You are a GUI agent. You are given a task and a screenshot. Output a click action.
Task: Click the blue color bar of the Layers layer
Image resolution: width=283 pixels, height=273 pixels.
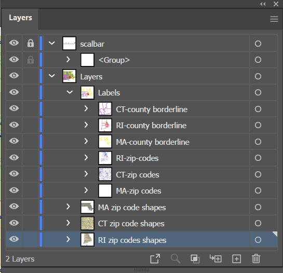point(41,76)
